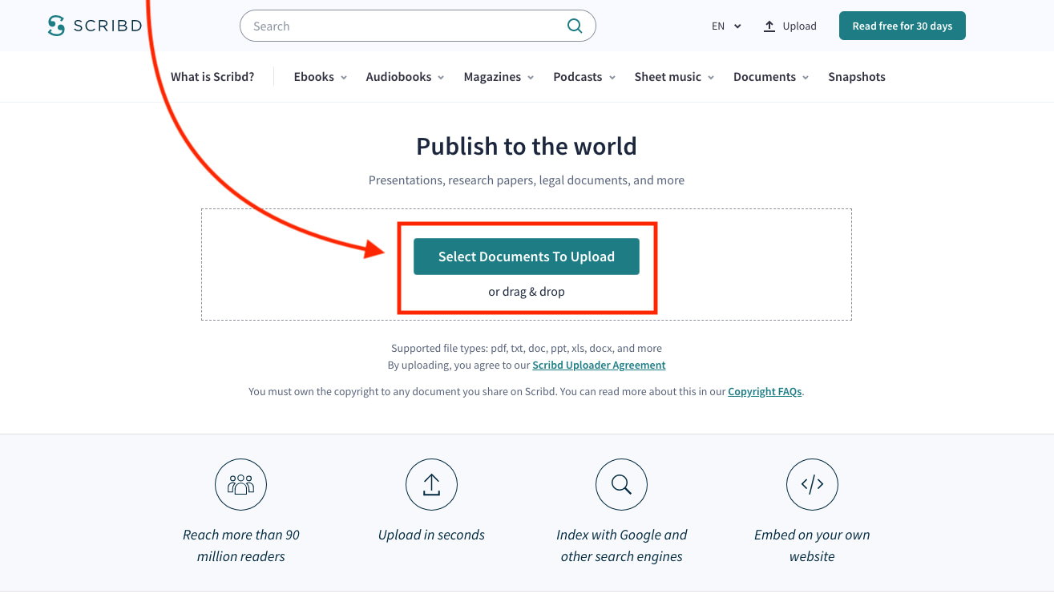Expand the Ebooks dropdown menu

click(319, 76)
